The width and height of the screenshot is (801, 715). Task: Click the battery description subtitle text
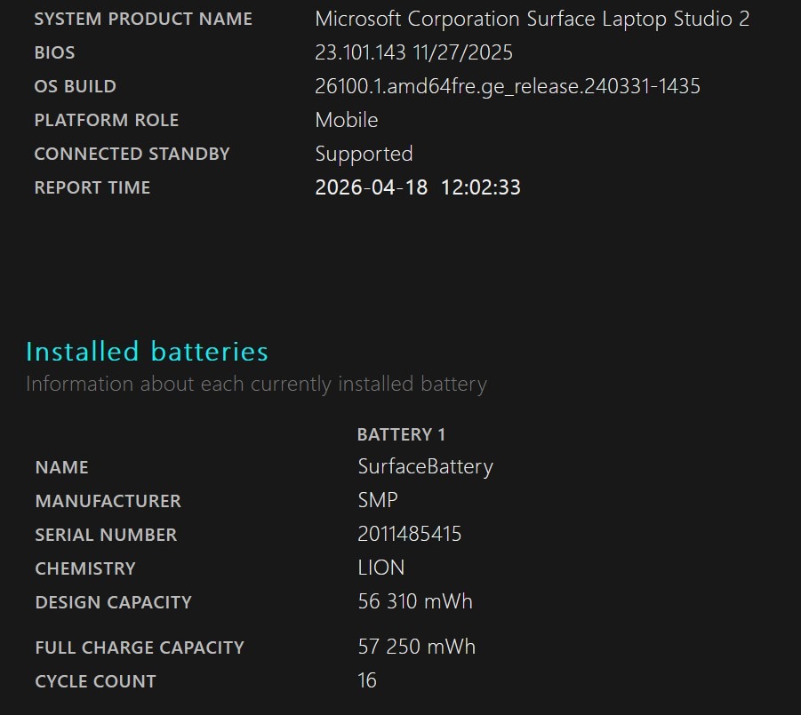point(256,385)
